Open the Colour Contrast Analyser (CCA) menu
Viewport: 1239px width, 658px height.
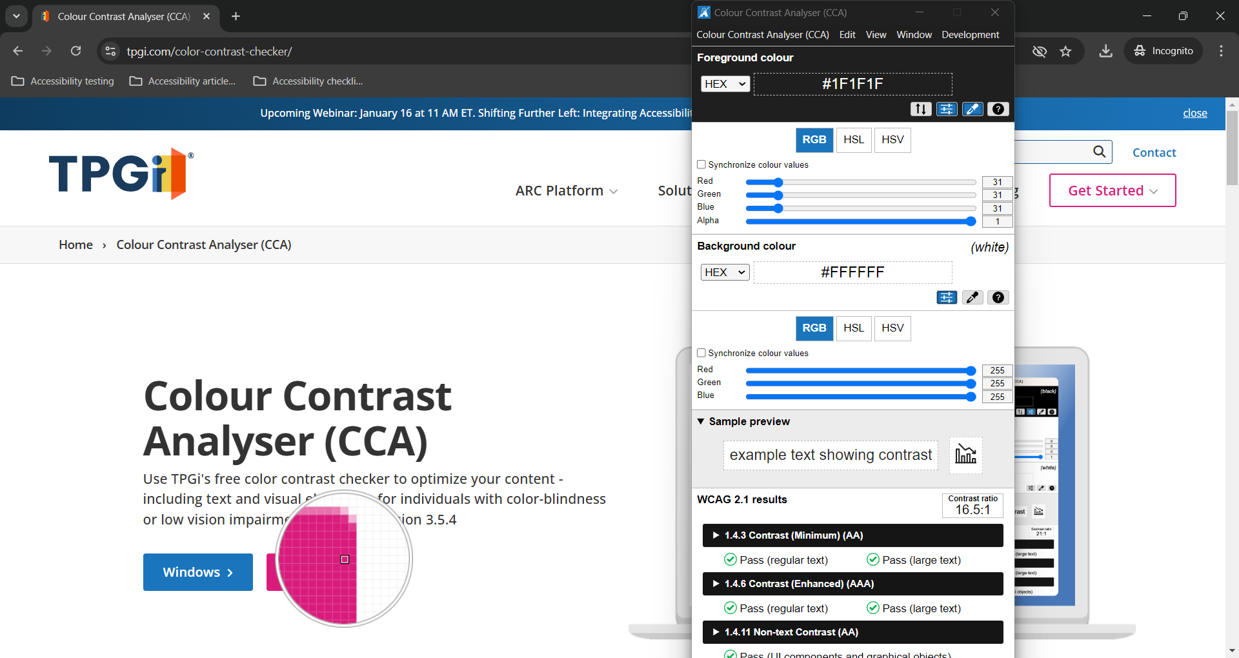coord(763,35)
